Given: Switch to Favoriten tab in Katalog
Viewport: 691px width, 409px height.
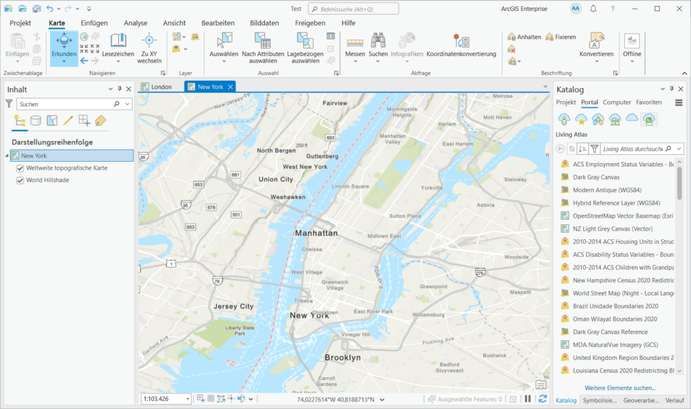Looking at the screenshot, I should tap(648, 102).
